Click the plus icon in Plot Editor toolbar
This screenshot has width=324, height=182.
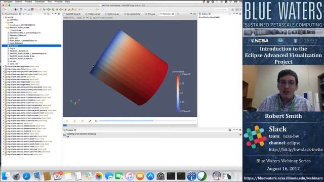point(84,18)
